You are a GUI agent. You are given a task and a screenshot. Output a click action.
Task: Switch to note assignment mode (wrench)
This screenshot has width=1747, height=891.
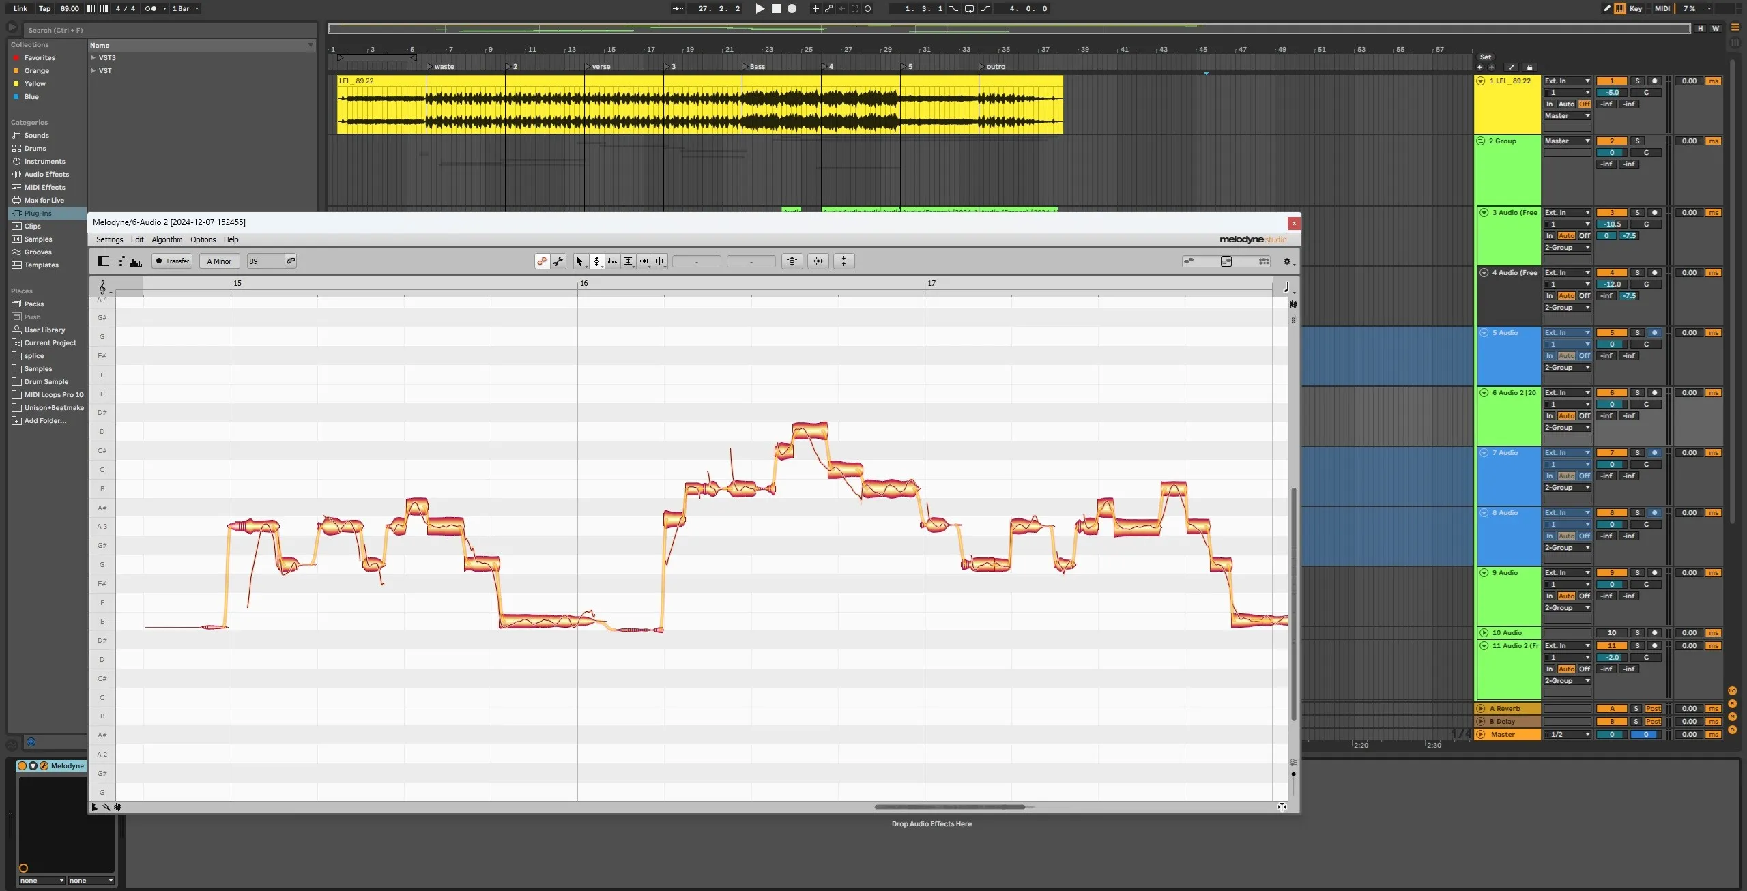click(559, 261)
